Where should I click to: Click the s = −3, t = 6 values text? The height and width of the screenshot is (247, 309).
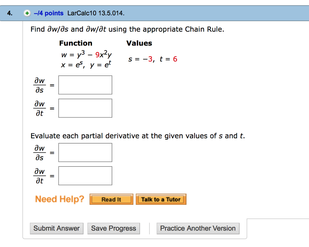pyautogui.click(x=152, y=59)
